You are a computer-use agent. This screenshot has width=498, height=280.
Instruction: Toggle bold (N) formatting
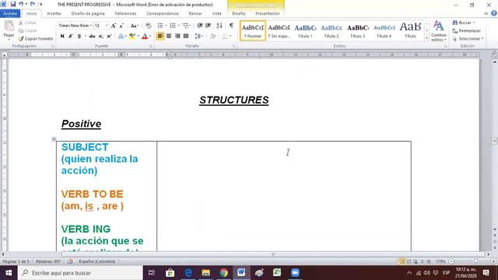[62, 37]
